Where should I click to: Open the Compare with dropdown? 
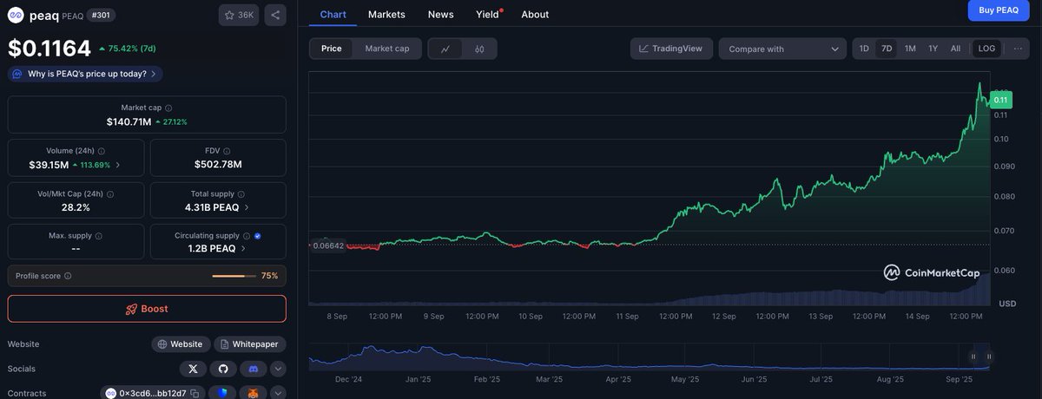(782, 49)
